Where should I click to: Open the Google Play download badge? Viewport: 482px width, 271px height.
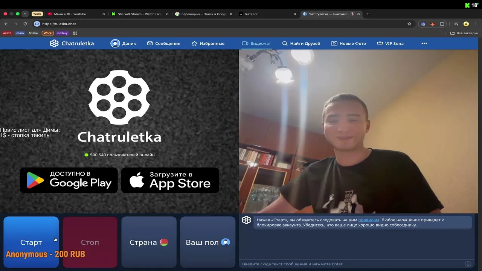pos(69,180)
